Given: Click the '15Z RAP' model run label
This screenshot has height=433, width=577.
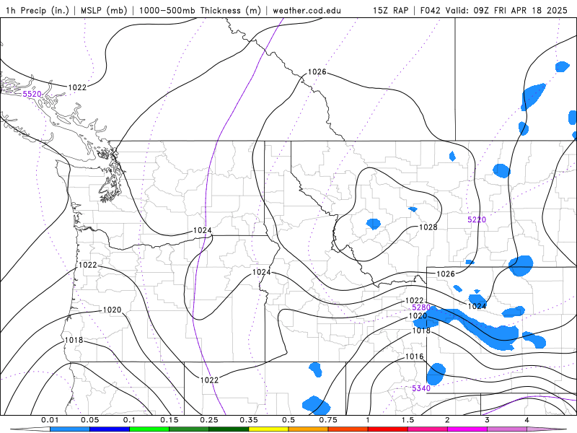Looking at the screenshot, I should point(391,10).
